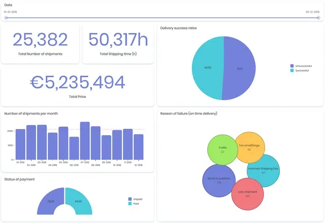Click the Total Price label
Viewport: 325px width, 223px height.
[78, 97]
